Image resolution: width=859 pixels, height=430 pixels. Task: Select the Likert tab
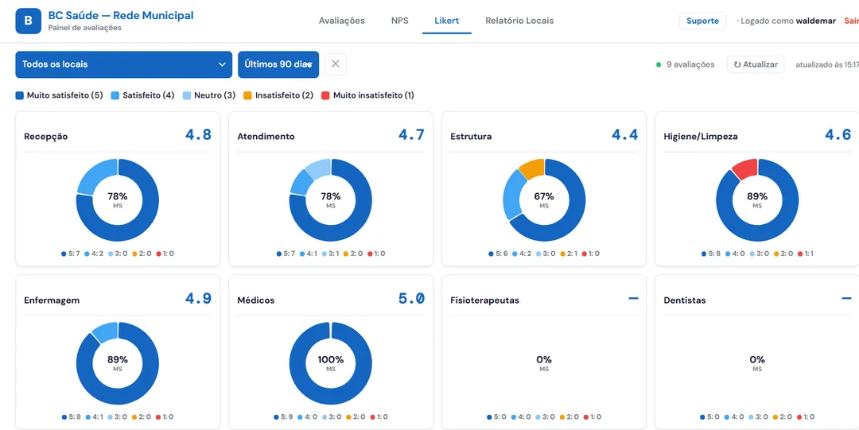[446, 21]
